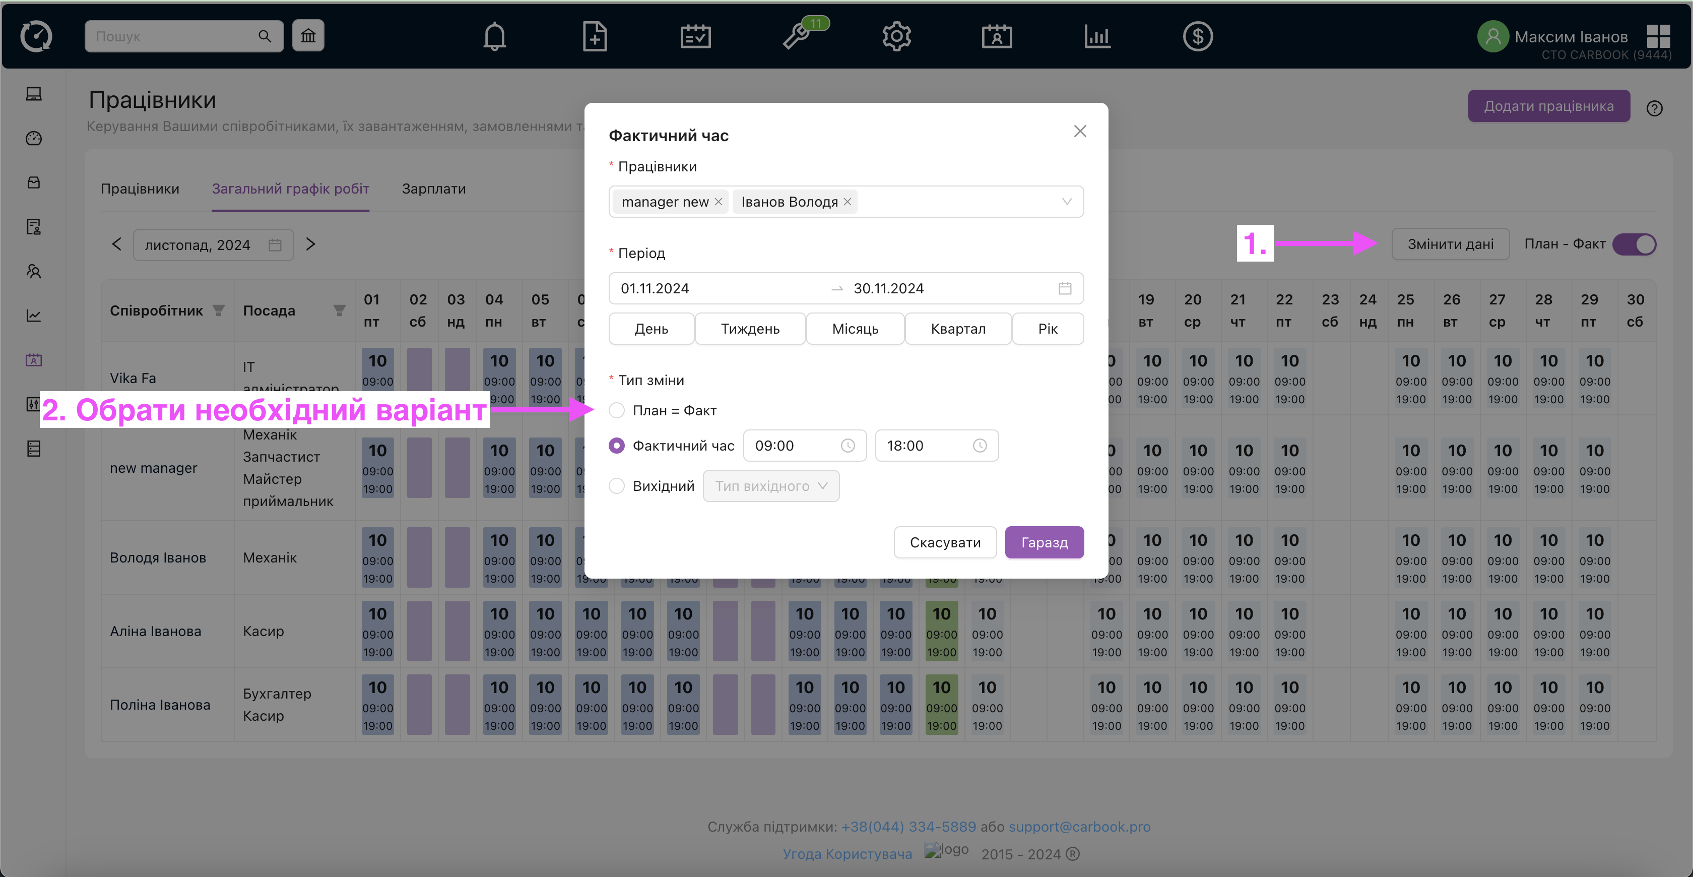The image size is (1693, 877).
Task: Select the Вихідний radio option
Action: click(616, 486)
